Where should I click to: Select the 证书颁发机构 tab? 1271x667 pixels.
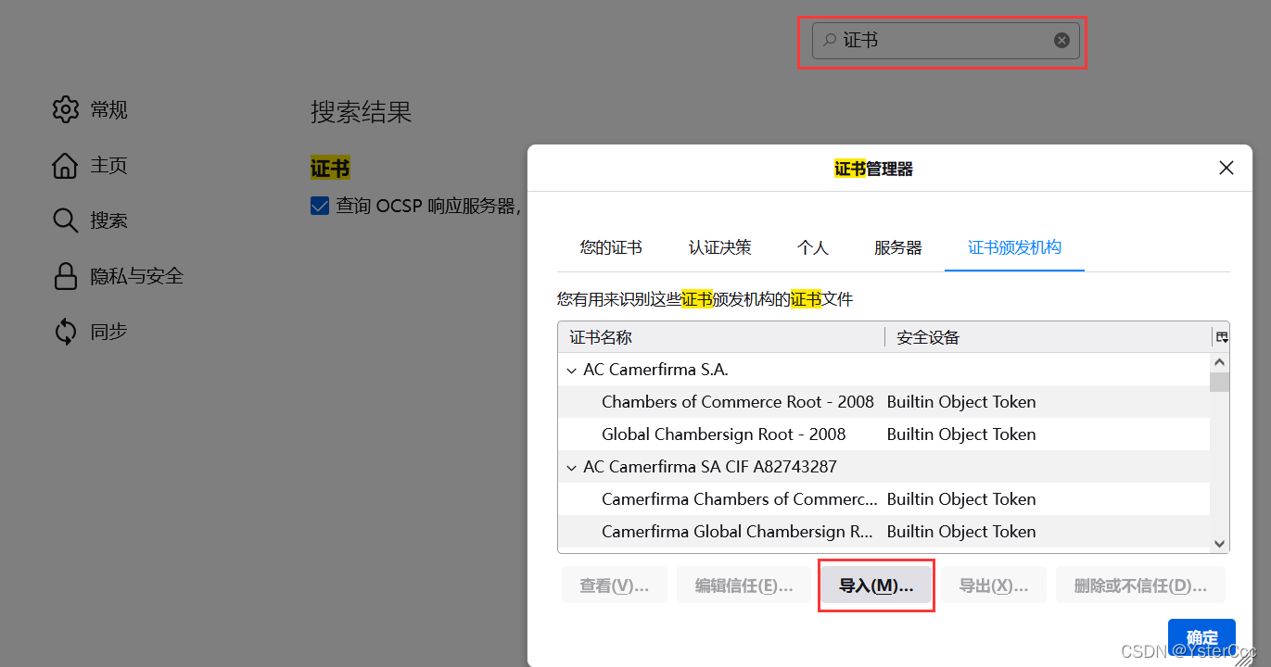click(1015, 247)
